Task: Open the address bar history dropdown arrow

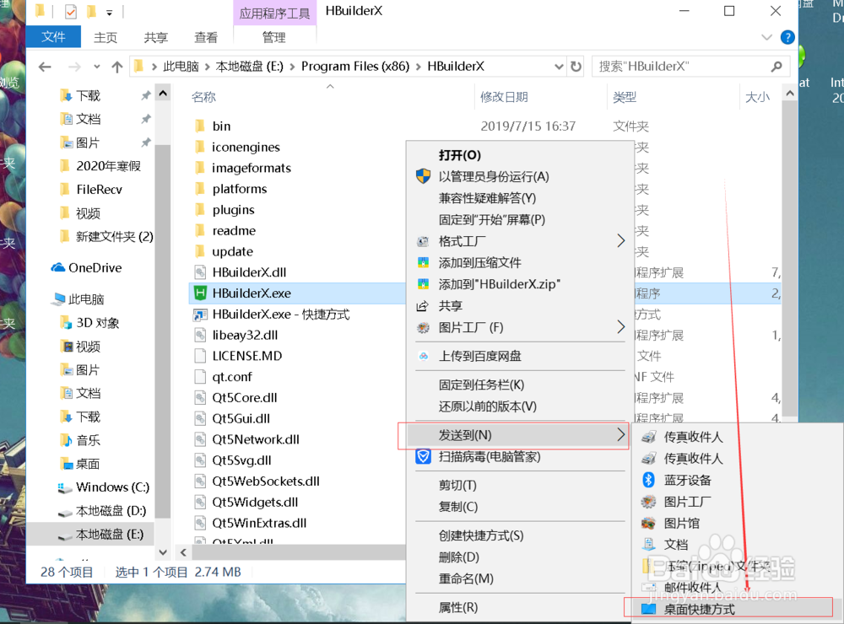Action: (559, 66)
